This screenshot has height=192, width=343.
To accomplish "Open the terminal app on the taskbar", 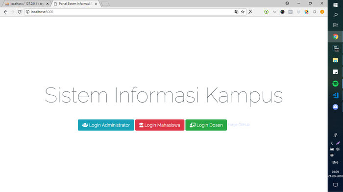I will click(x=335, y=48).
